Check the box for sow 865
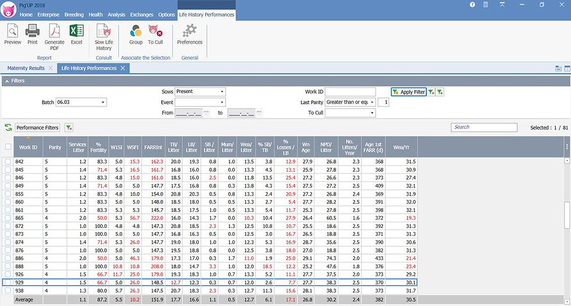571x306 pixels. point(8,218)
